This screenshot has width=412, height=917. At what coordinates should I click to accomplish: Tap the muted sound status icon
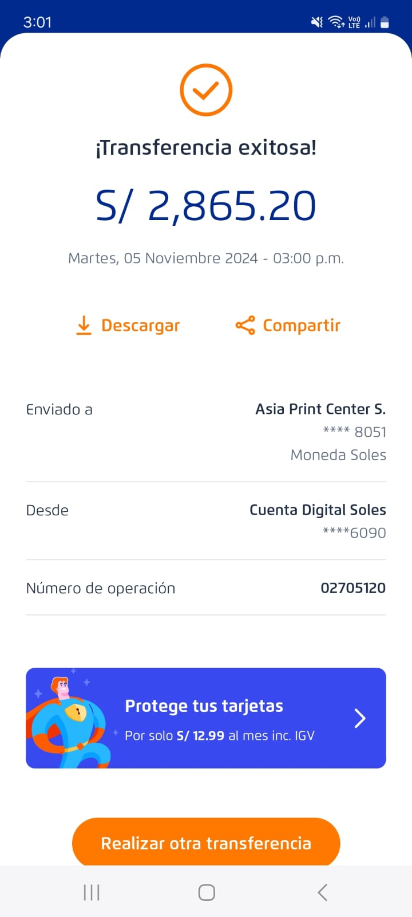[316, 22]
